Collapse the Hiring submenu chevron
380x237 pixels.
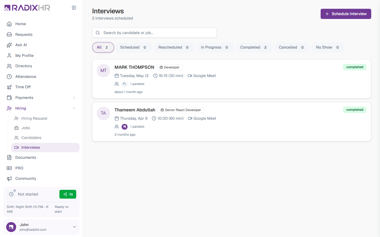(74, 108)
